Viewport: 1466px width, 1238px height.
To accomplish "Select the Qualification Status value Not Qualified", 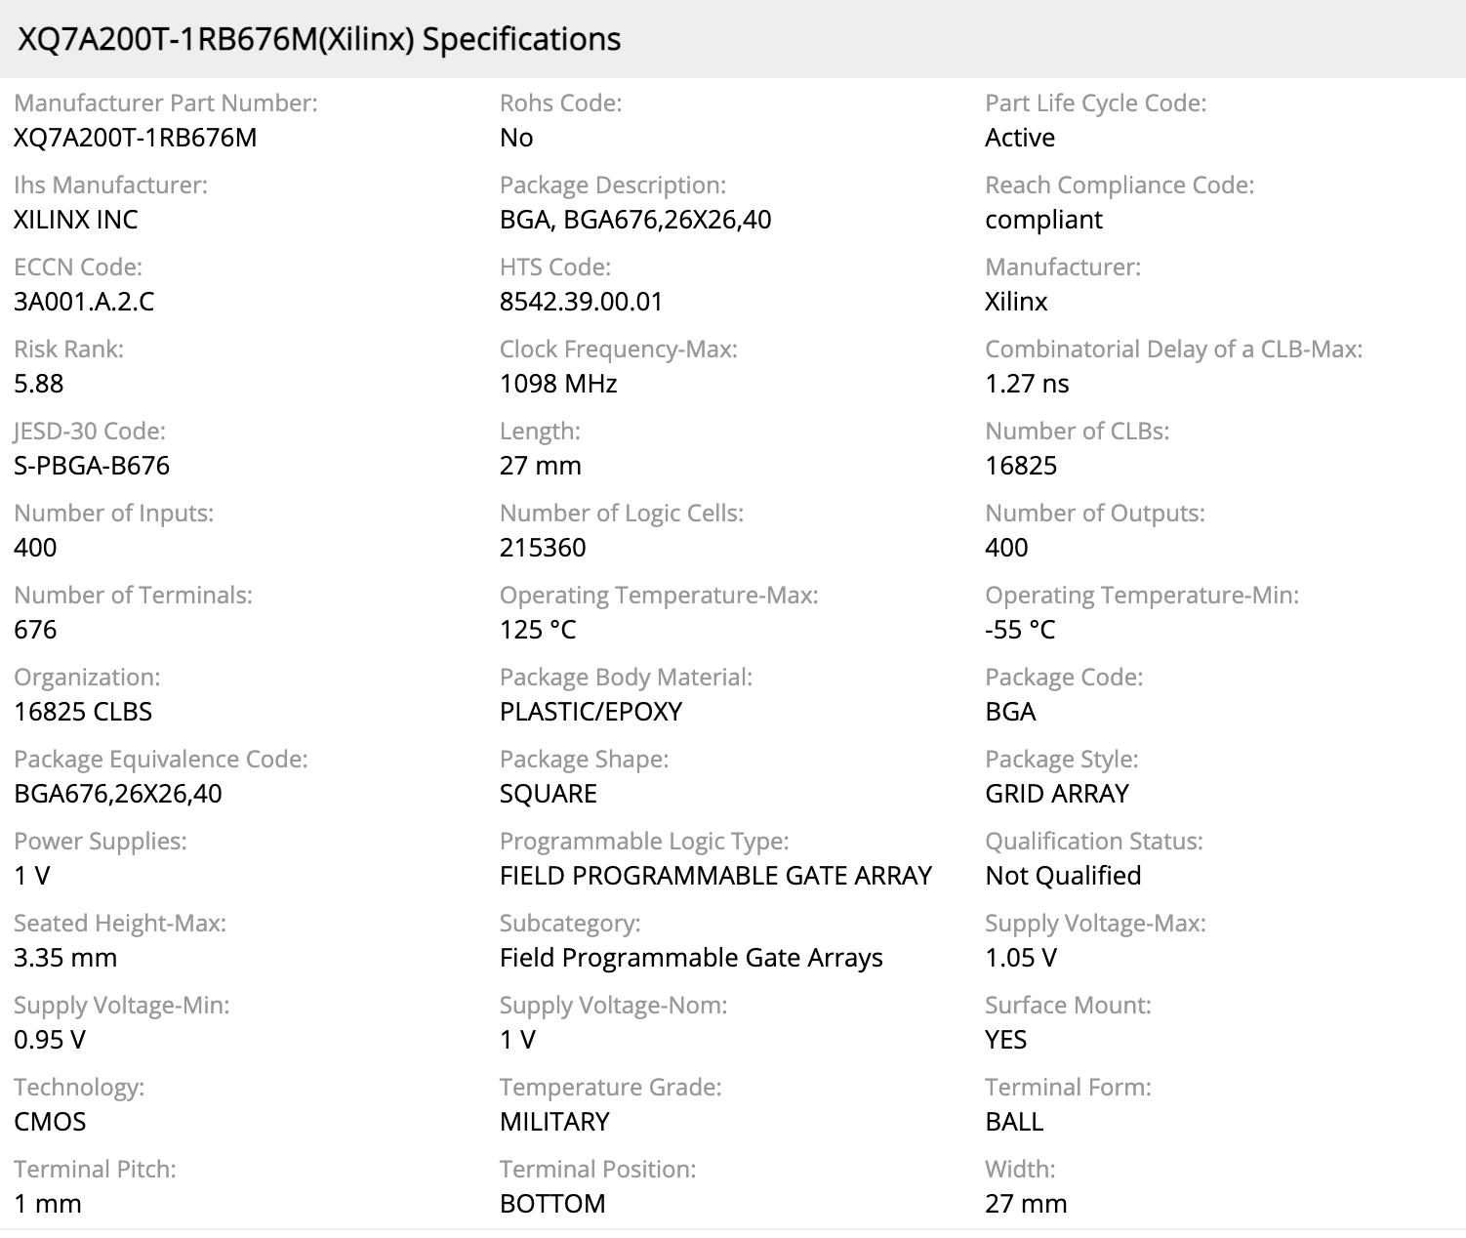I will [1063, 876].
